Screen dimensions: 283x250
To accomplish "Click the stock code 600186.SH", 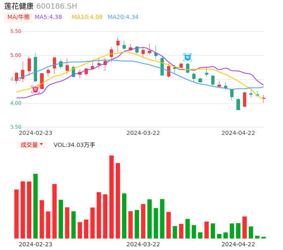I will coord(57,6).
